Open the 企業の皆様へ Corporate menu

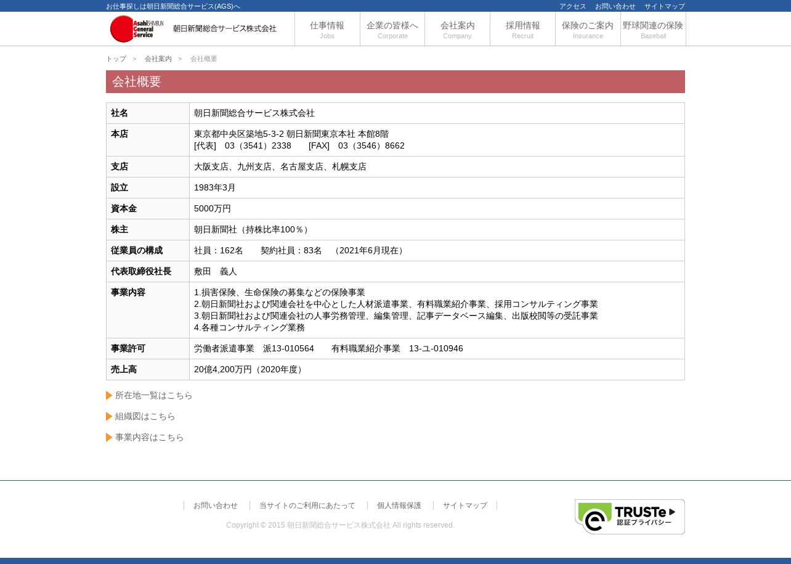coord(392,29)
